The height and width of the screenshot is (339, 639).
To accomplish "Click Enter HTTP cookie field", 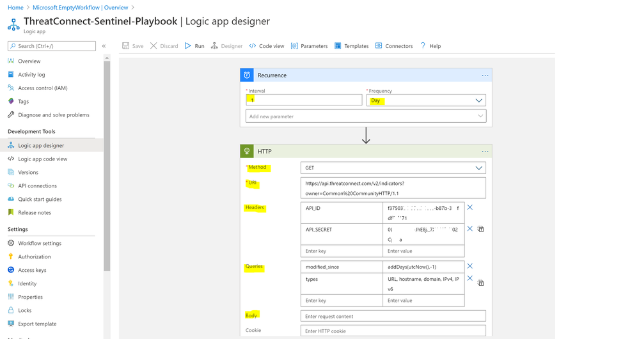I will coord(393,331).
